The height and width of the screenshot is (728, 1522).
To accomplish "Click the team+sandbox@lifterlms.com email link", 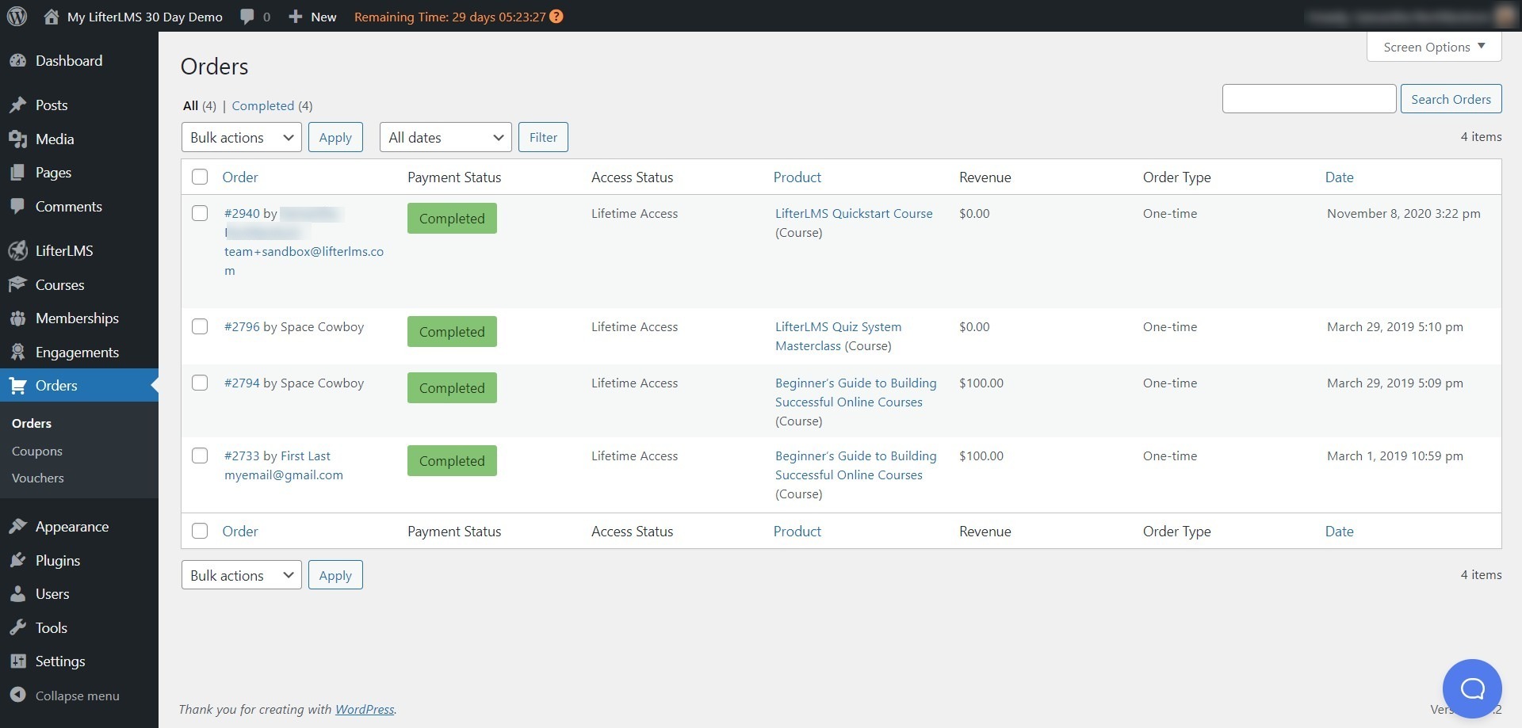I will [x=304, y=261].
